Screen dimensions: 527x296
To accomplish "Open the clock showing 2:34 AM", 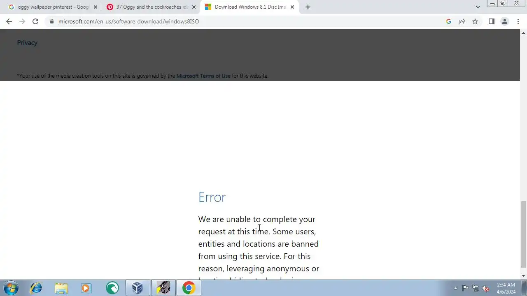I will (x=506, y=288).
